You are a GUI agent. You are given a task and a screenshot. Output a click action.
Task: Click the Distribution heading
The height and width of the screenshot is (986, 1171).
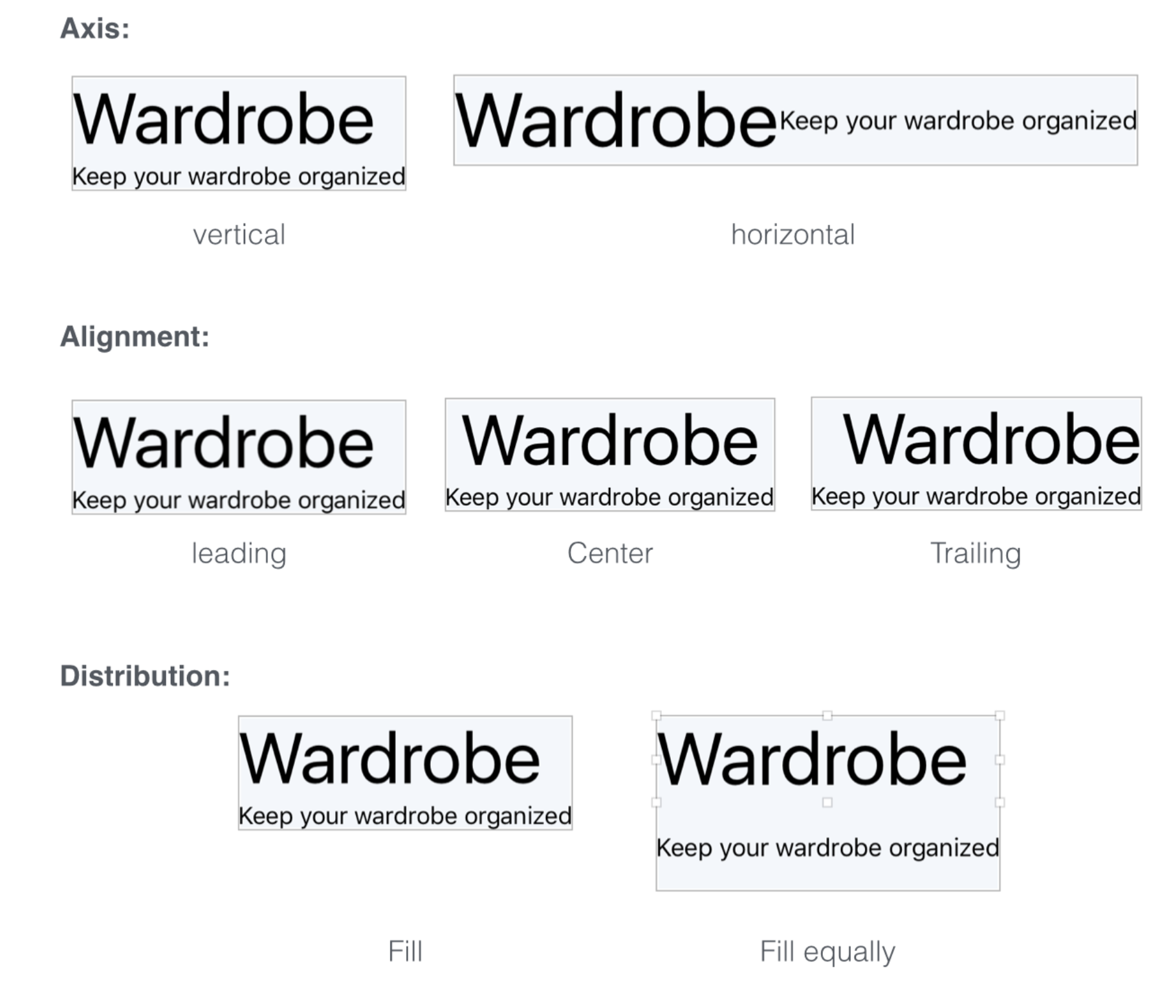click(x=145, y=676)
